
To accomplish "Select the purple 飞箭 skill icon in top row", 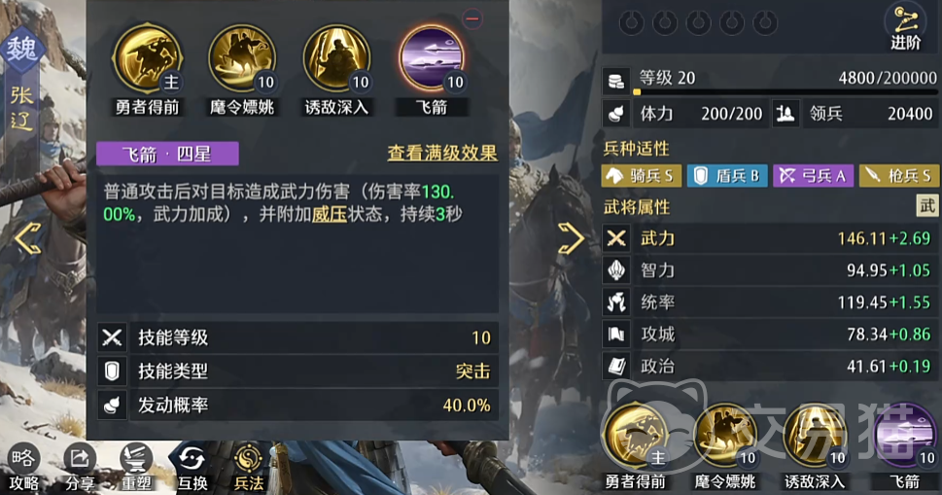I will (x=432, y=58).
